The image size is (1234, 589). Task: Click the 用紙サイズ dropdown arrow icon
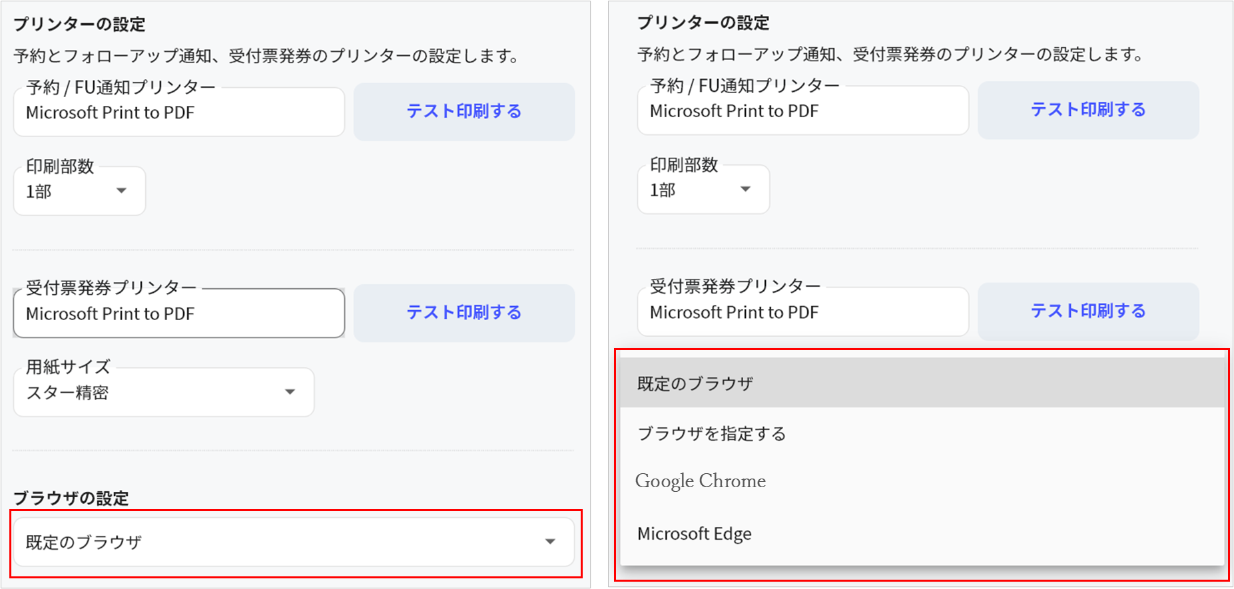click(290, 392)
